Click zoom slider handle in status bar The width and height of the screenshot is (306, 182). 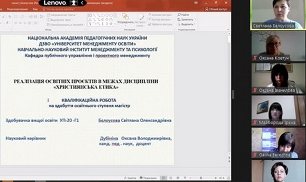coord(201,178)
